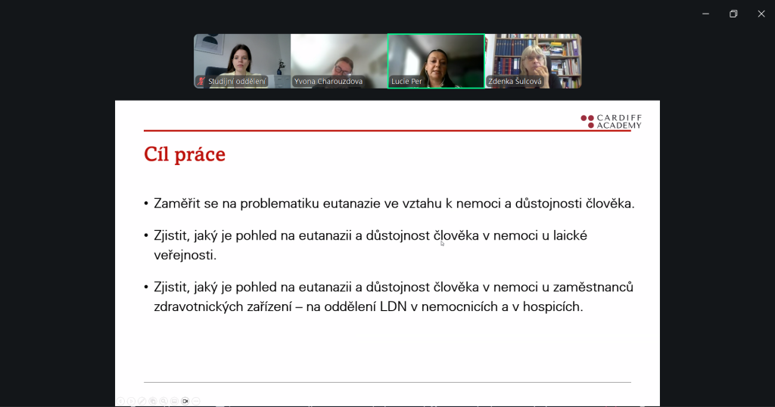Click muted microphone icon on Studijní oddělení
Screen dimensions: 775x407
201,82
